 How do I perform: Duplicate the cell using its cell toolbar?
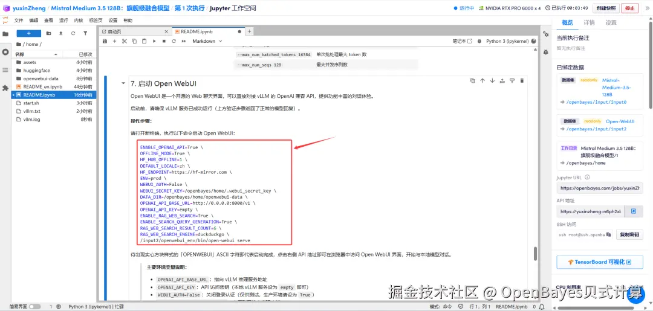(x=472, y=81)
